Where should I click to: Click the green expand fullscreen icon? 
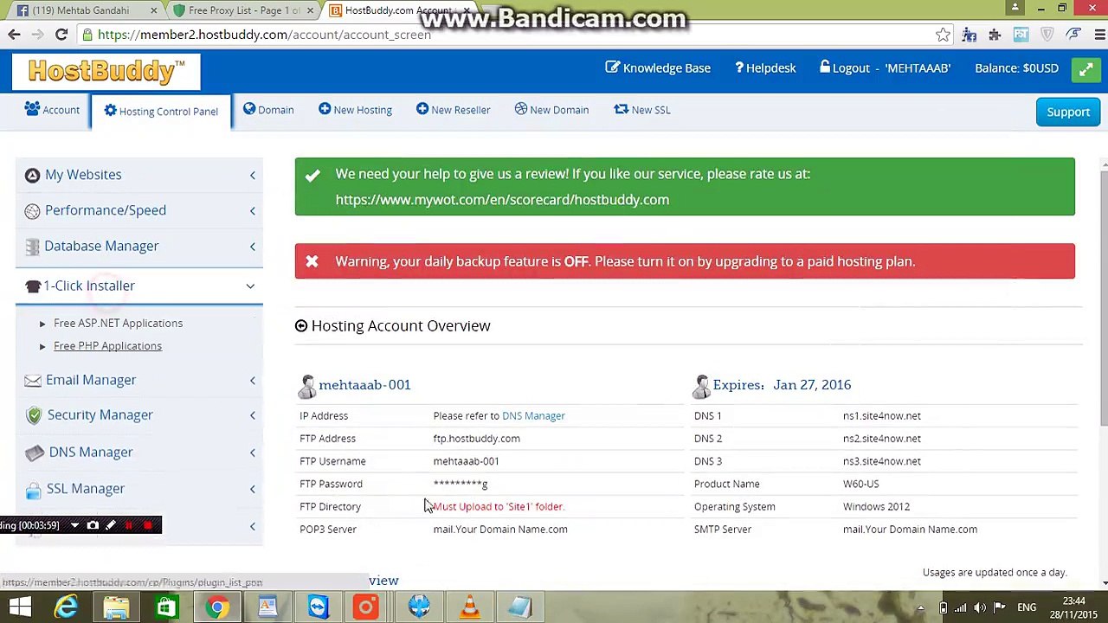tap(1085, 70)
